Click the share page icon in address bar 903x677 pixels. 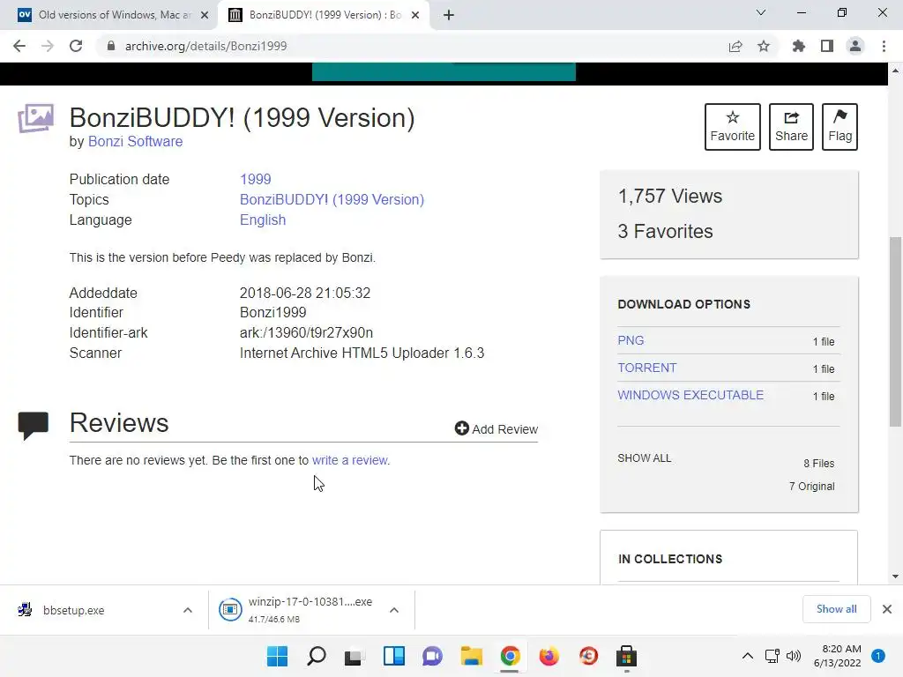click(735, 46)
